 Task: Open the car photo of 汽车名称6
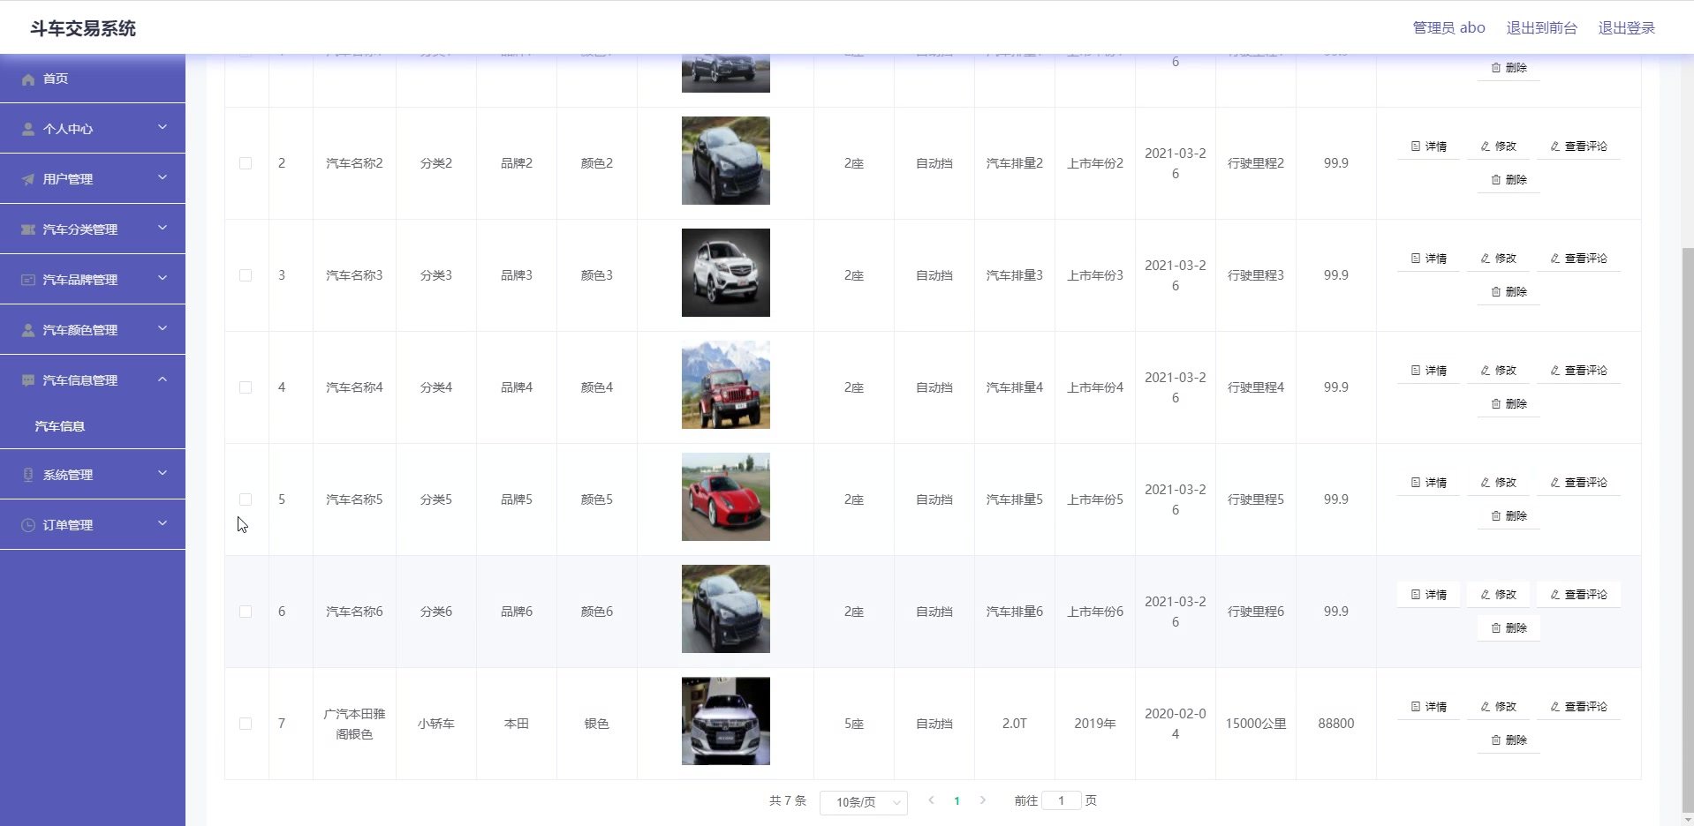click(x=726, y=609)
